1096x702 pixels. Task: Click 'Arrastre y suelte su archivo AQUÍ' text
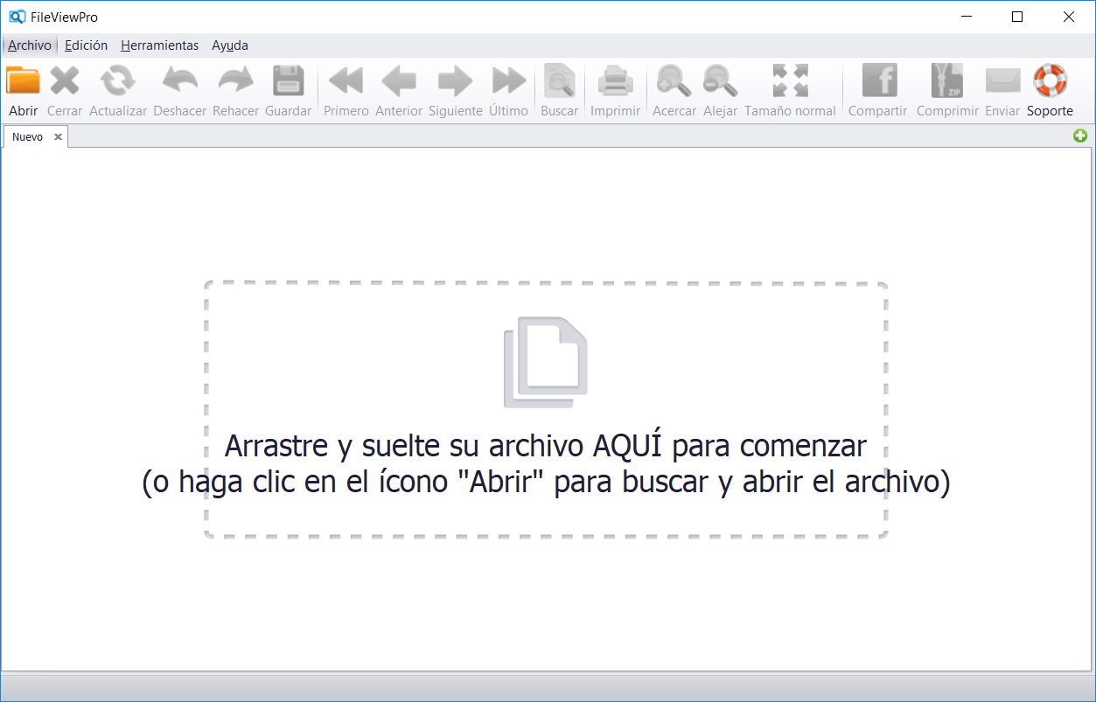pos(546,446)
